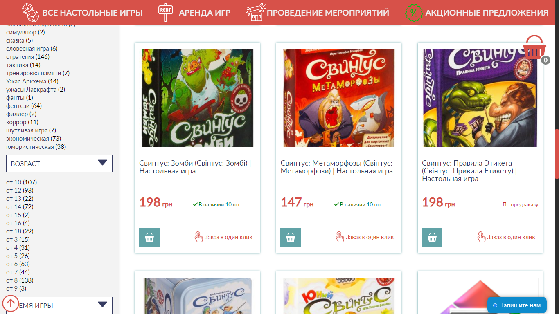This screenshot has width=559, height=314.
Task: Open the shopping basket icon with counter
Action: 535,48
